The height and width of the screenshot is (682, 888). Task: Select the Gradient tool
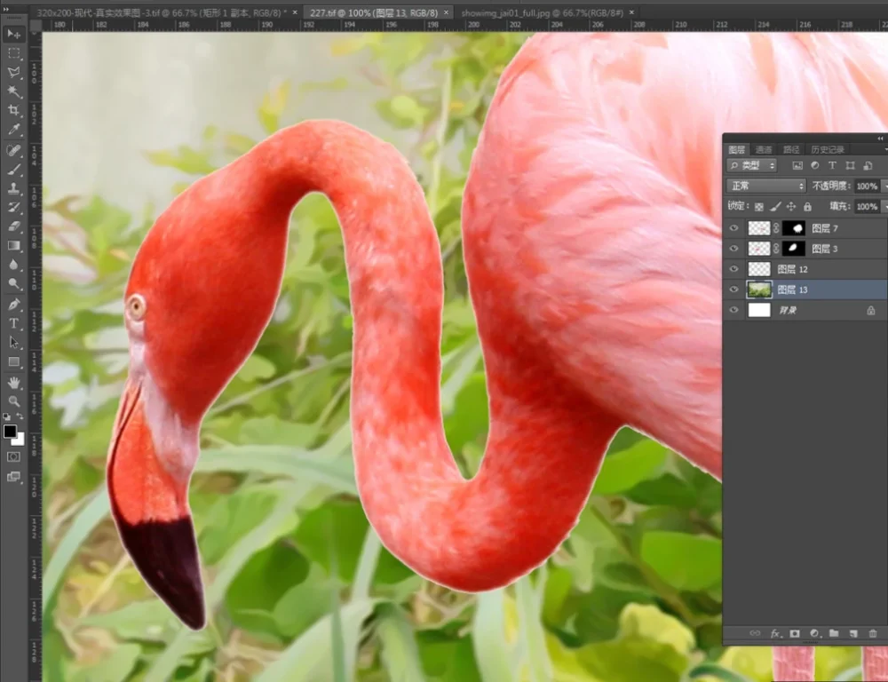pos(14,246)
